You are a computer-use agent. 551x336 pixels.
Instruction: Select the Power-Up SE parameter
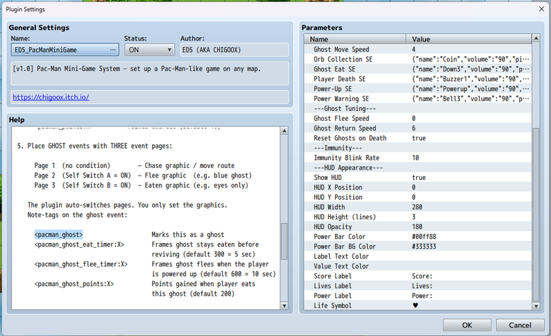[x=418, y=89]
